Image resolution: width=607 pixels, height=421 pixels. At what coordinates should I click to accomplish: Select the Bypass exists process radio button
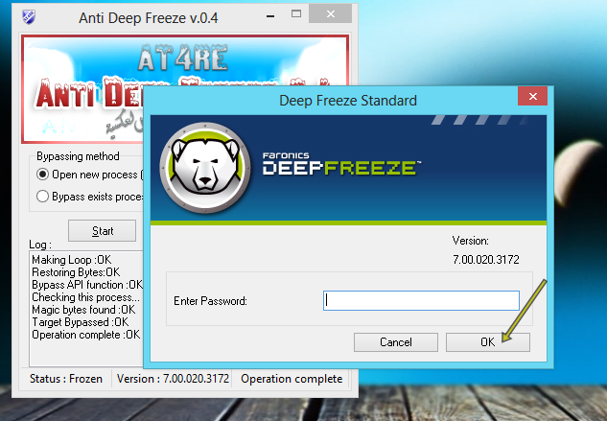coord(42,197)
